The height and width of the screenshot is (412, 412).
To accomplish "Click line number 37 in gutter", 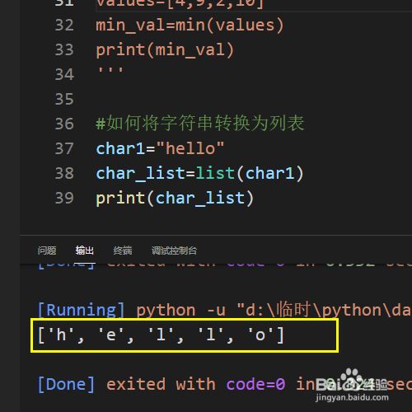I will click(64, 148).
